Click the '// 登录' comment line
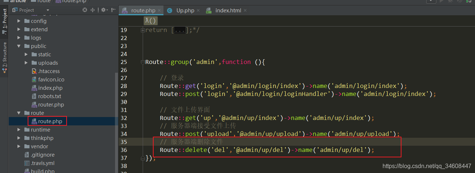 pos(172,78)
